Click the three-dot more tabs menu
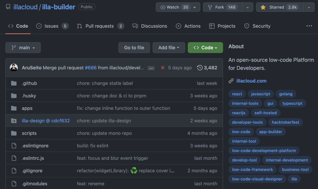The height and width of the screenshot is (189, 318). coord(309,26)
